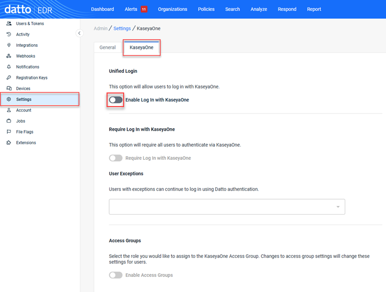Enable Log In with KaseyaOne toggle
This screenshot has height=292, width=386.
(116, 100)
